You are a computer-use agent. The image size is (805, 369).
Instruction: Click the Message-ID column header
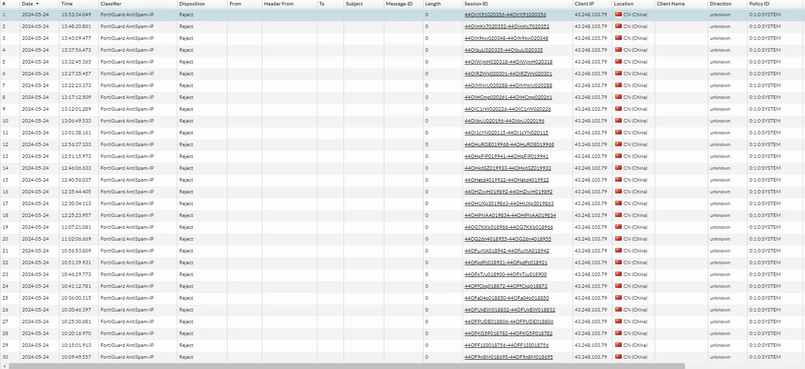tap(400, 4)
